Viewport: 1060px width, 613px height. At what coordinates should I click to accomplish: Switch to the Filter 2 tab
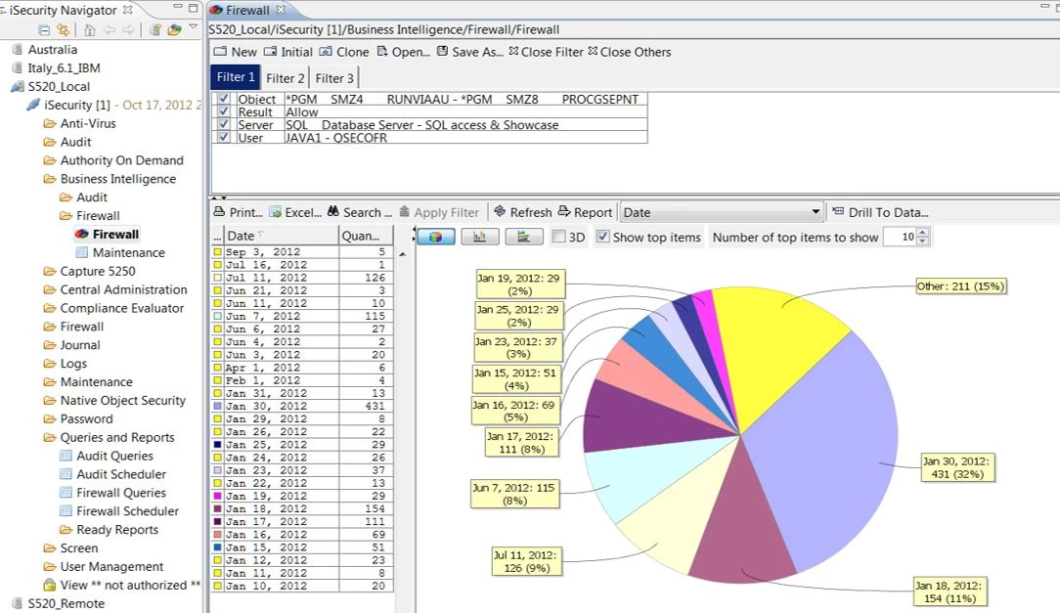pyautogui.click(x=286, y=78)
